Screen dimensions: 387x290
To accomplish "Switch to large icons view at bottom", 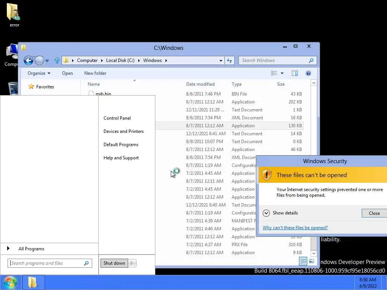I will [x=311, y=261].
